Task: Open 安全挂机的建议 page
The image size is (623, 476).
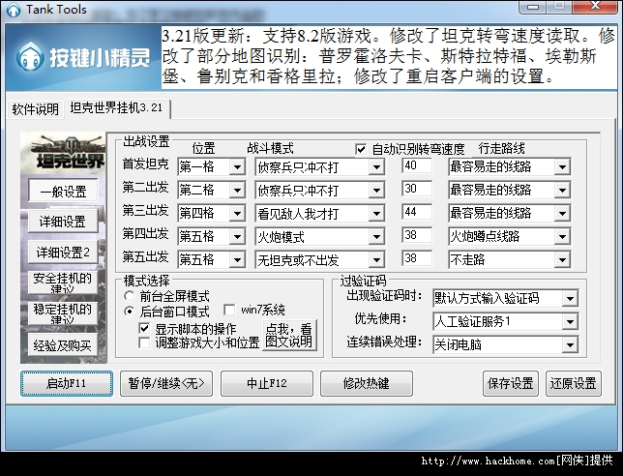Action: (x=63, y=283)
